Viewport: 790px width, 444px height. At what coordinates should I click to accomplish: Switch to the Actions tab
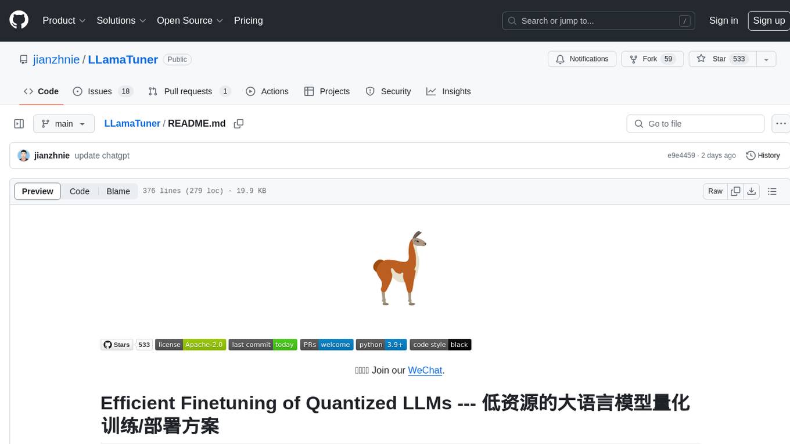click(267, 91)
